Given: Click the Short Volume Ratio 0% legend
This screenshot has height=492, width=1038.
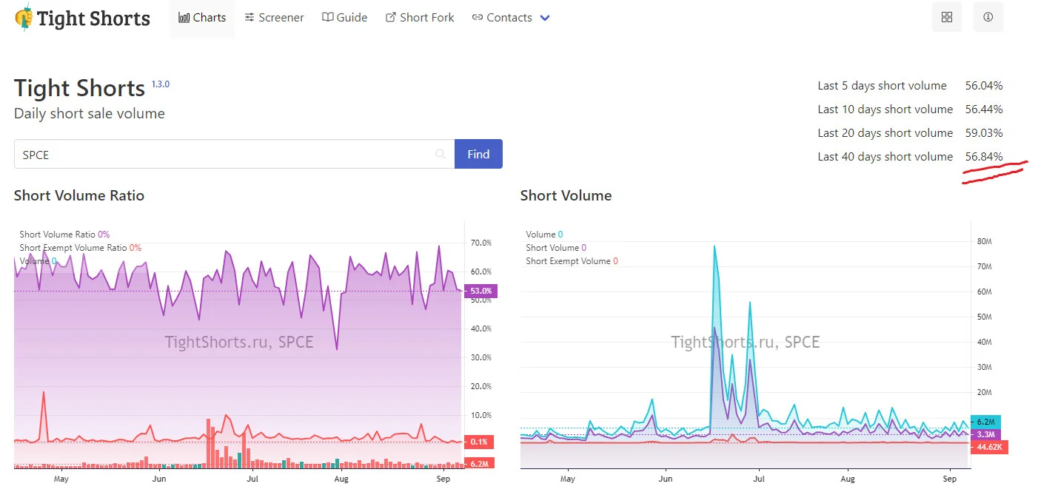Looking at the screenshot, I should [x=64, y=235].
